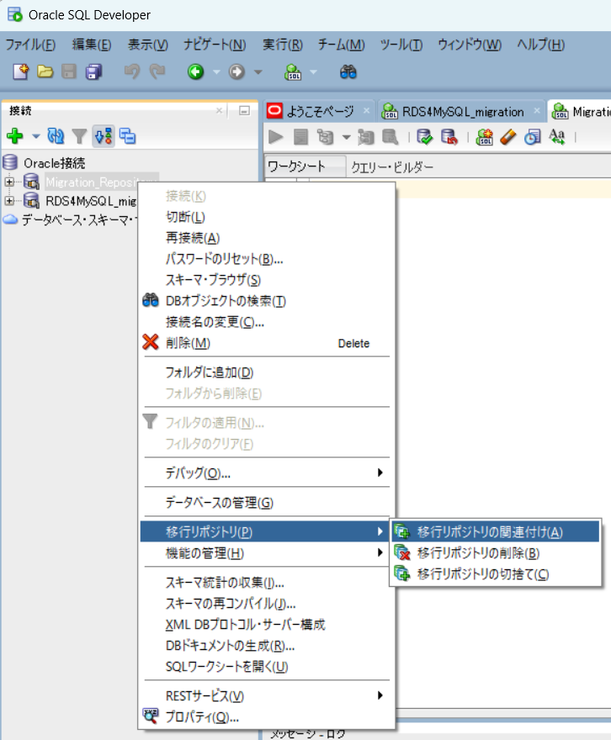This screenshot has height=740, width=611.
Task: Open the RESTサービス(V) submenu
Action: [x=267, y=695]
